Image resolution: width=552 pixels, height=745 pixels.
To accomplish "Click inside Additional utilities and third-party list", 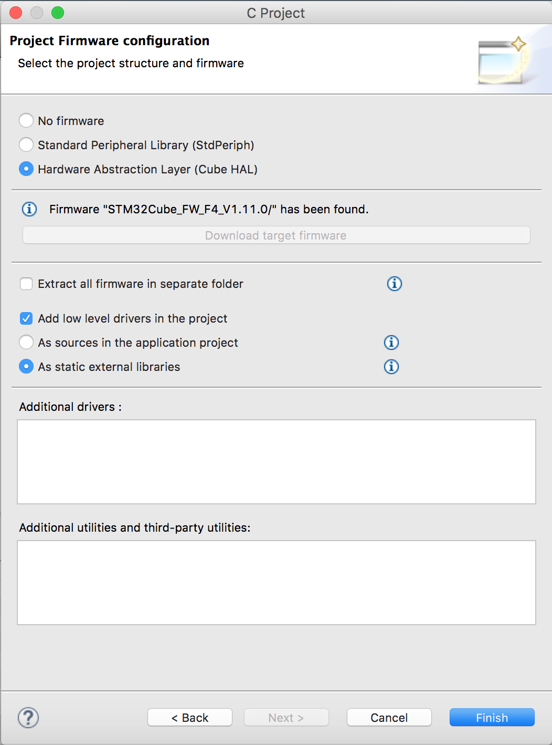I will (x=277, y=583).
